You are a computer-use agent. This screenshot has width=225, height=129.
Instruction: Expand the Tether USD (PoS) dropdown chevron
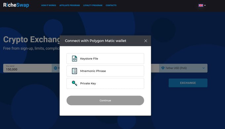pos(203,68)
